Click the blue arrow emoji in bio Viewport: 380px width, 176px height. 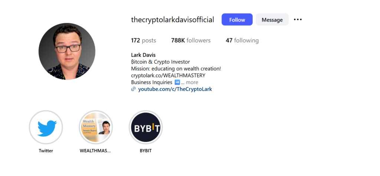click(177, 82)
